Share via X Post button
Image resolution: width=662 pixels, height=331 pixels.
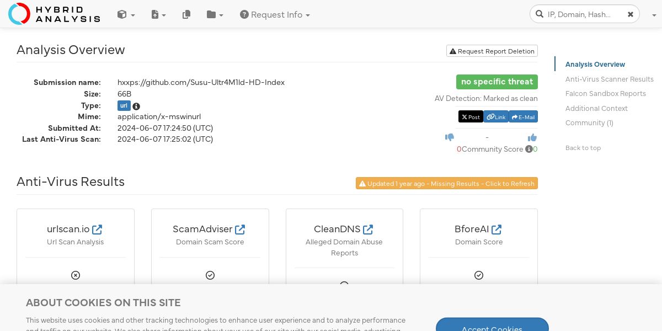point(471,117)
